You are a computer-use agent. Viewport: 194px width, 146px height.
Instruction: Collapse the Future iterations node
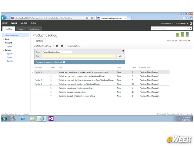(x=4, y=50)
